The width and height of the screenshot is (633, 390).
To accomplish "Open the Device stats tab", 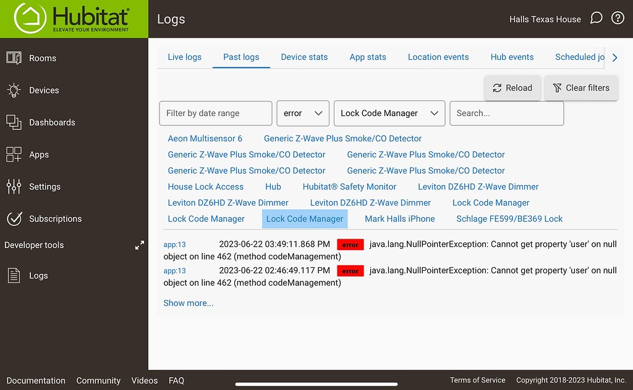I will (304, 57).
